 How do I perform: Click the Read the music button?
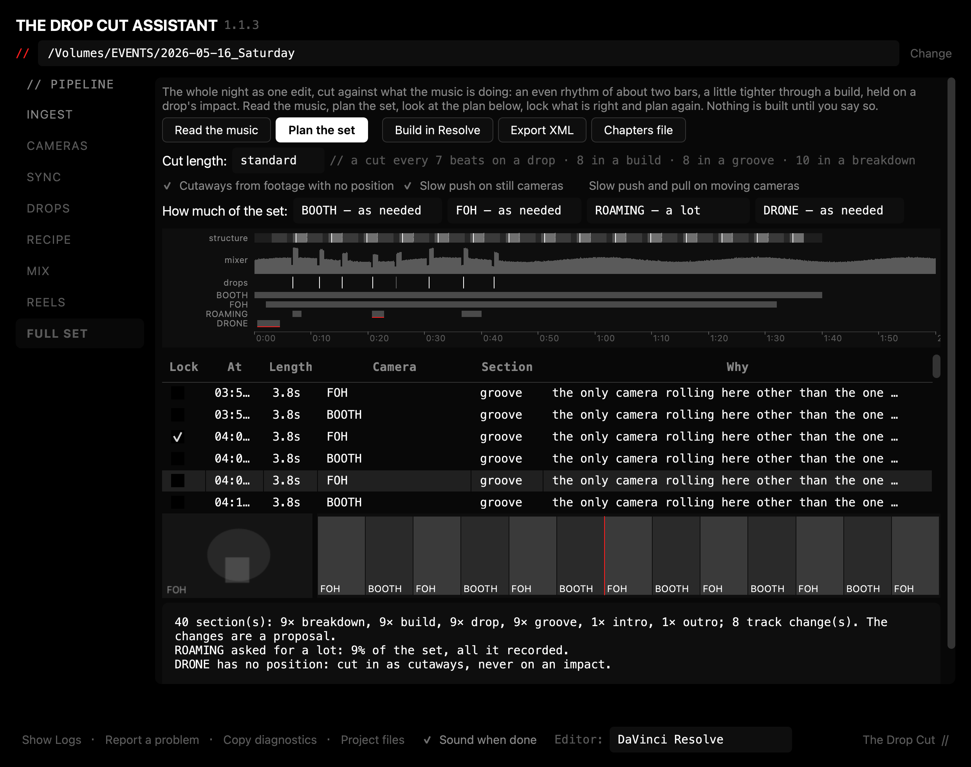click(216, 130)
